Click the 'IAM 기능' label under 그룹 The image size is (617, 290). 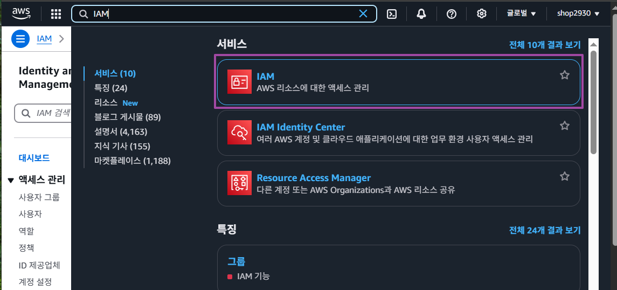point(253,276)
